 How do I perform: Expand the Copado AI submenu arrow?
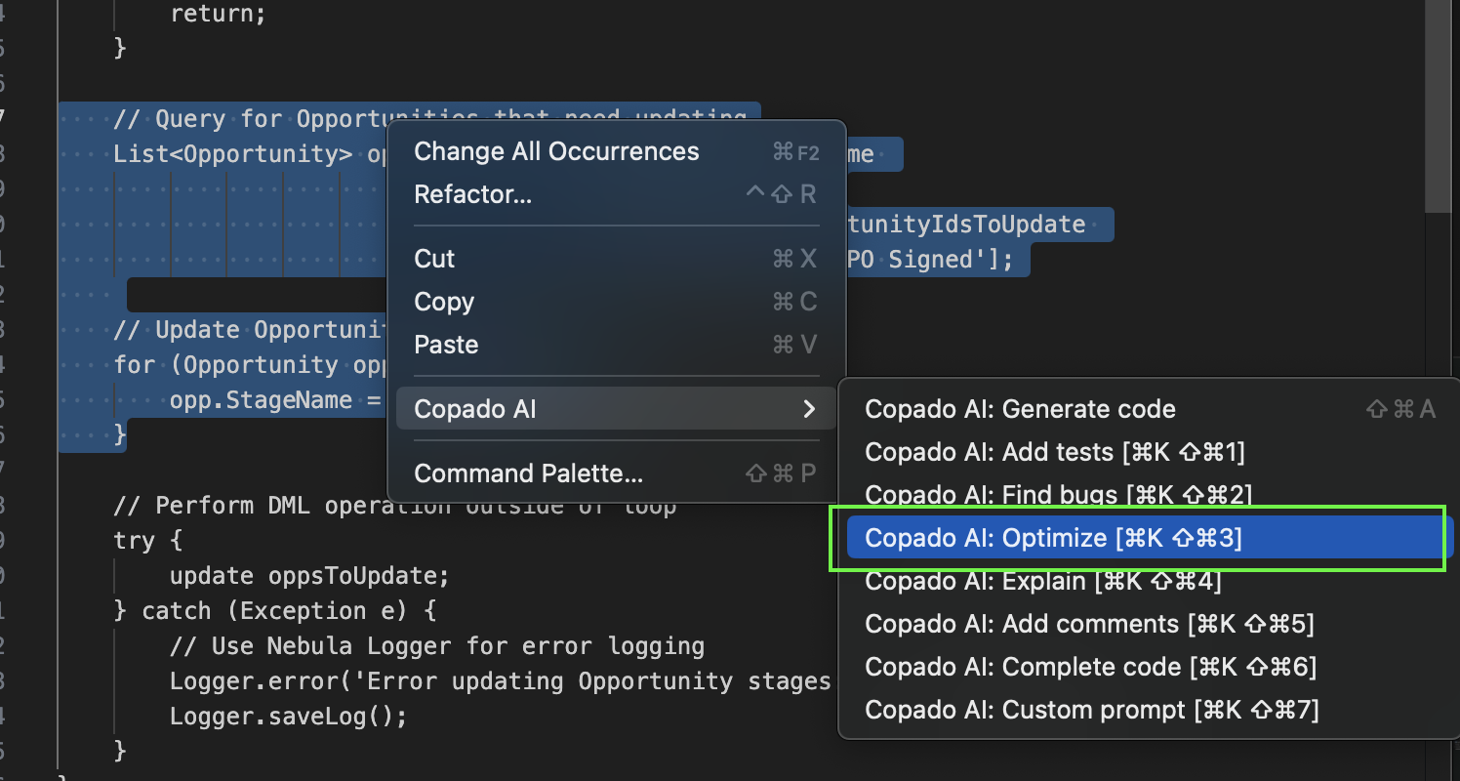808,409
